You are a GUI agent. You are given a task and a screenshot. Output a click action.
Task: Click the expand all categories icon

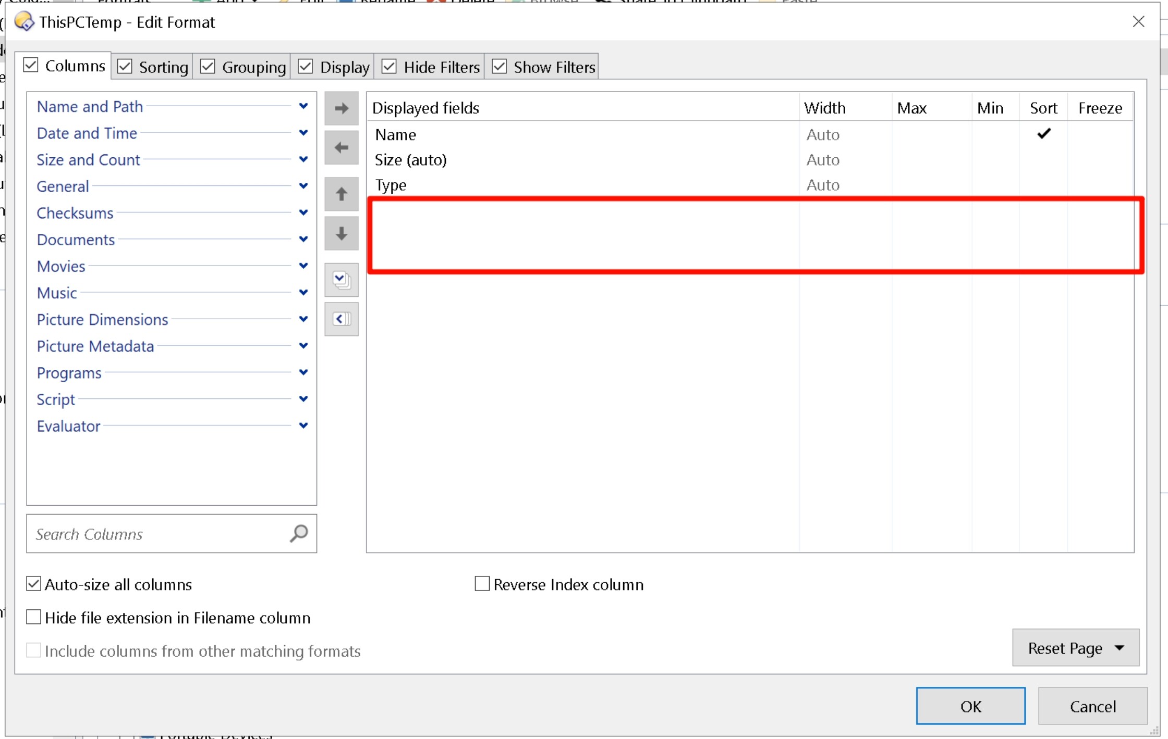341,280
